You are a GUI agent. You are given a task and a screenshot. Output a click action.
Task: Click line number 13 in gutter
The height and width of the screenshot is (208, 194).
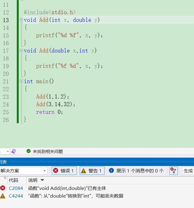tap(6, 20)
